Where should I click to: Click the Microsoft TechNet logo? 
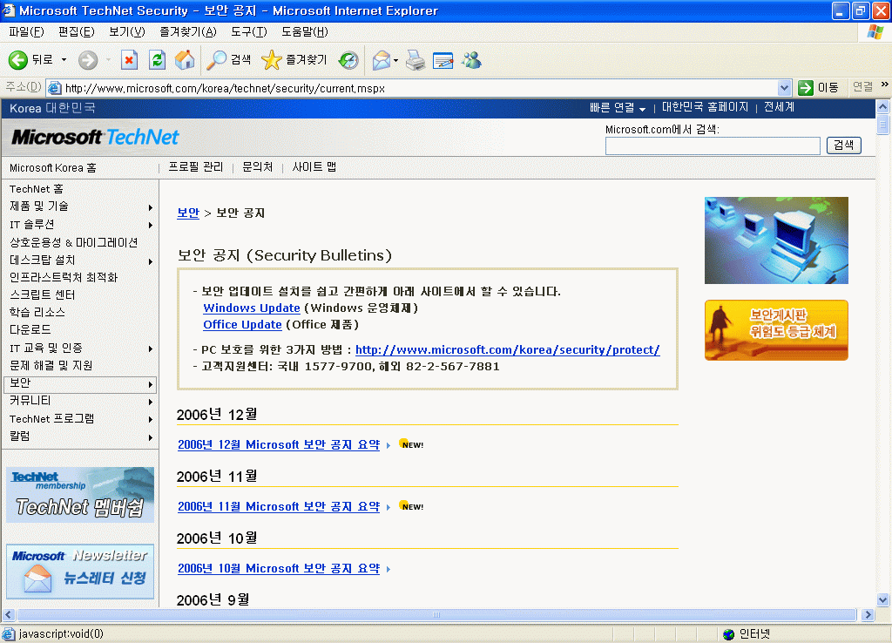tap(95, 137)
